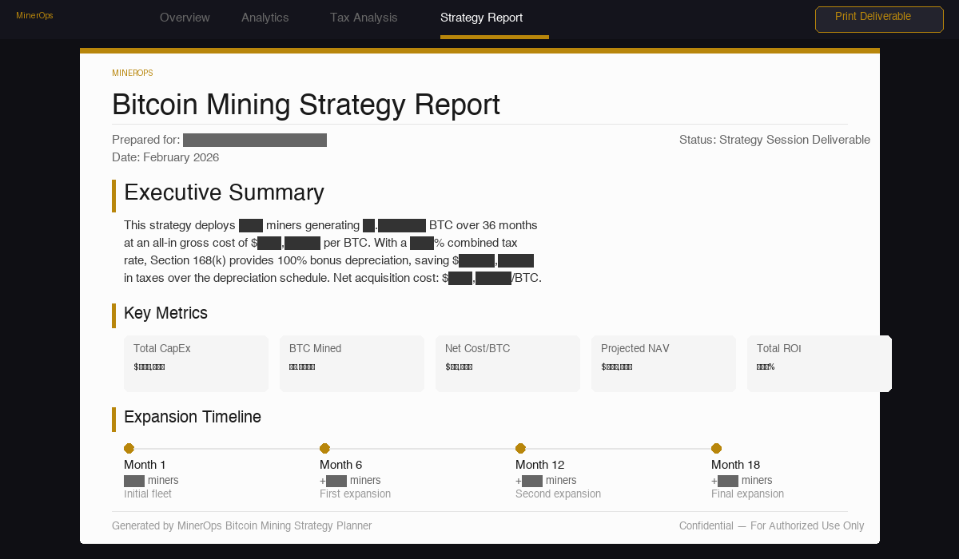This screenshot has width=959, height=559.
Task: Click the Projected NAV metric card
Action: [663, 363]
